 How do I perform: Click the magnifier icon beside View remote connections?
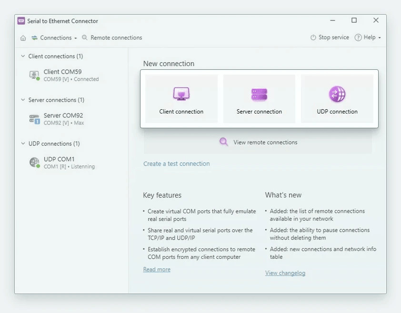click(x=223, y=142)
